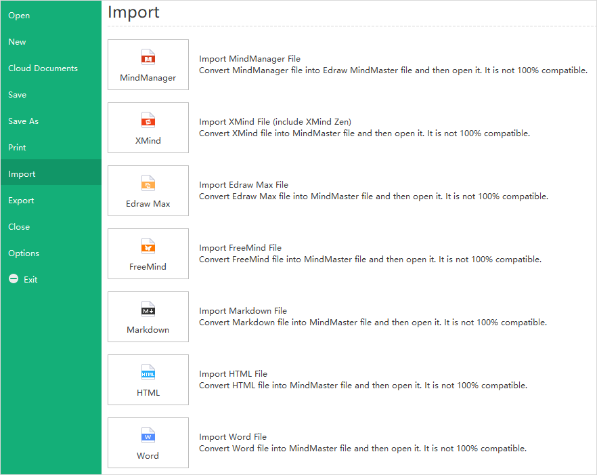Click the XMind file icon
The width and height of the screenshot is (597, 475).
coord(148,121)
